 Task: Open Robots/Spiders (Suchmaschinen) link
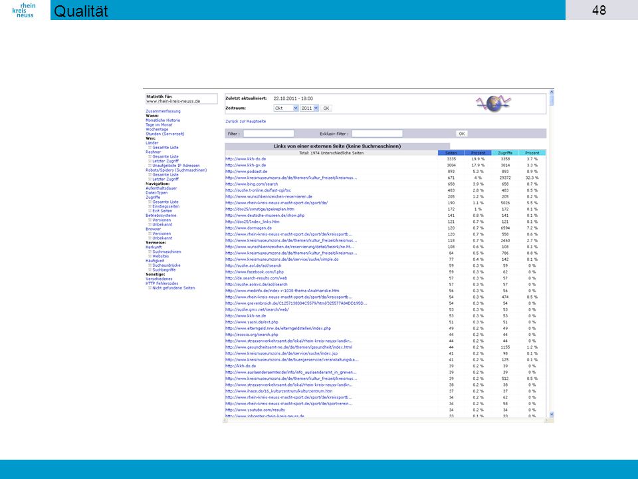[x=176, y=170]
